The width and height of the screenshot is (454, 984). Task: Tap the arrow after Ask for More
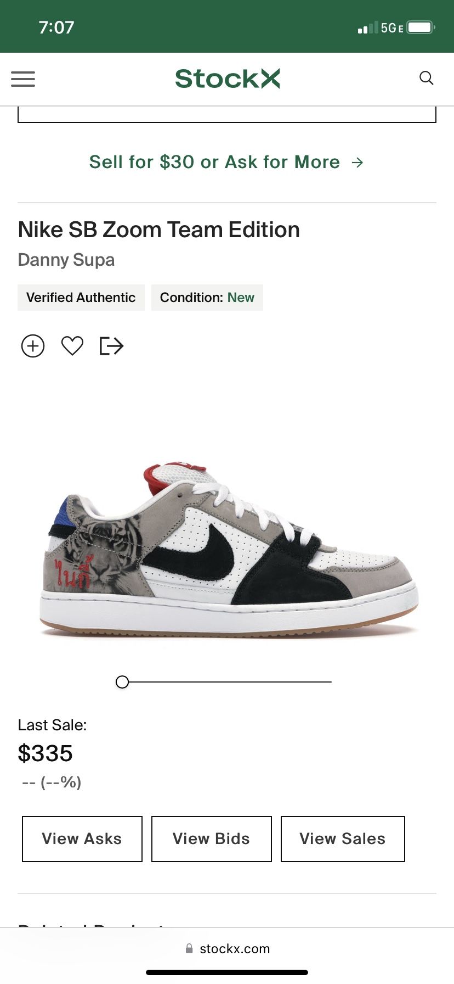(x=357, y=163)
